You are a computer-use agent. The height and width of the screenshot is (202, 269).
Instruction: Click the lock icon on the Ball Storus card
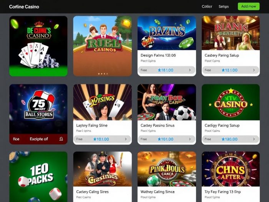[61, 139]
